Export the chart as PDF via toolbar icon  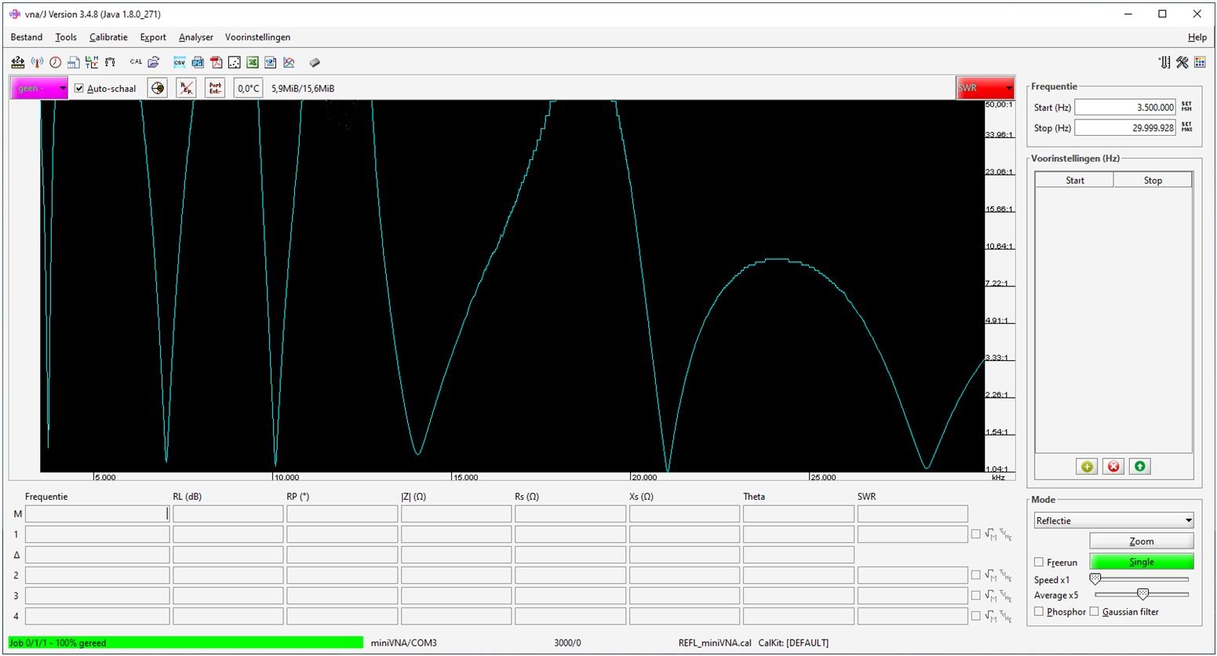coord(216,63)
